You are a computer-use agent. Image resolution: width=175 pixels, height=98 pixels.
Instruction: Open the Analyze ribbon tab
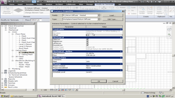pos(49,4)
